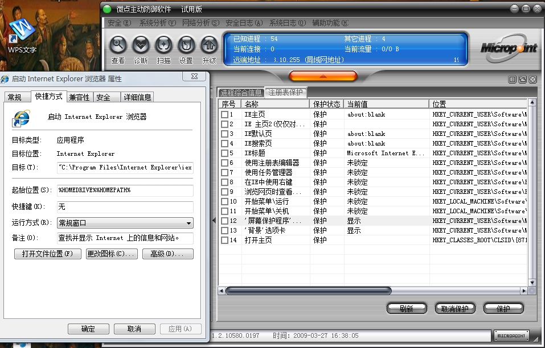Image resolution: width=545 pixels, height=348 pixels.
Task: Sort by the 序号 column header
Action: pos(230,103)
